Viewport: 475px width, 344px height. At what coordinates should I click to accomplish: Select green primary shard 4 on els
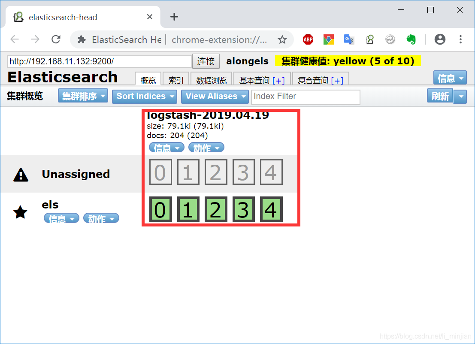tap(271, 209)
